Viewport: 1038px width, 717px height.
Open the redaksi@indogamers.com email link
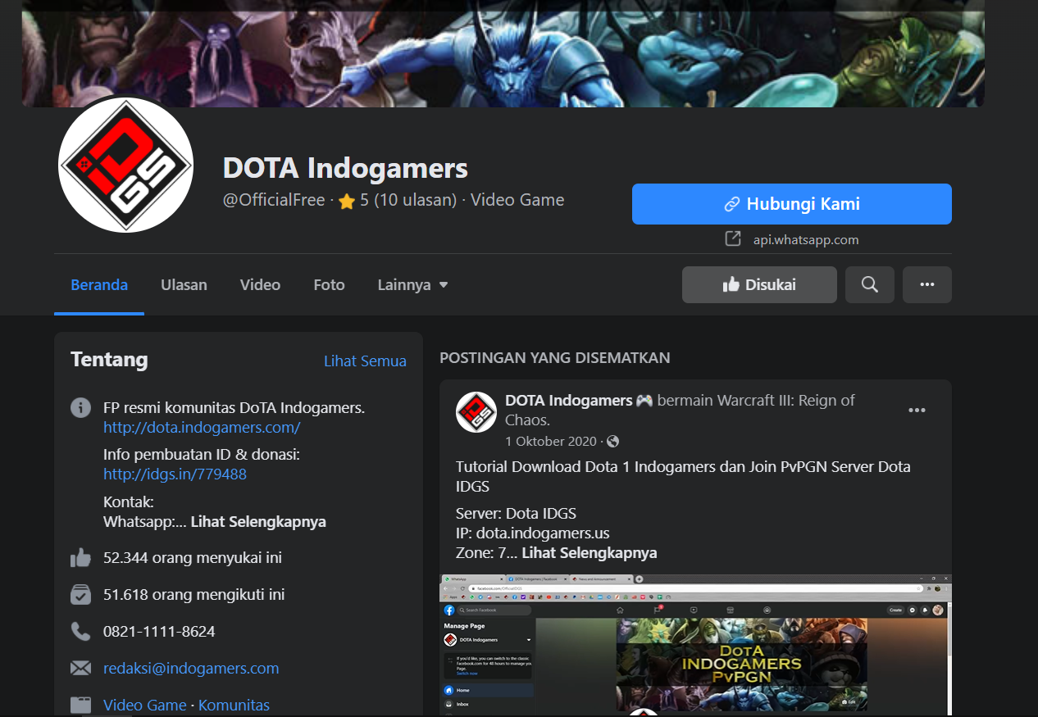point(191,668)
